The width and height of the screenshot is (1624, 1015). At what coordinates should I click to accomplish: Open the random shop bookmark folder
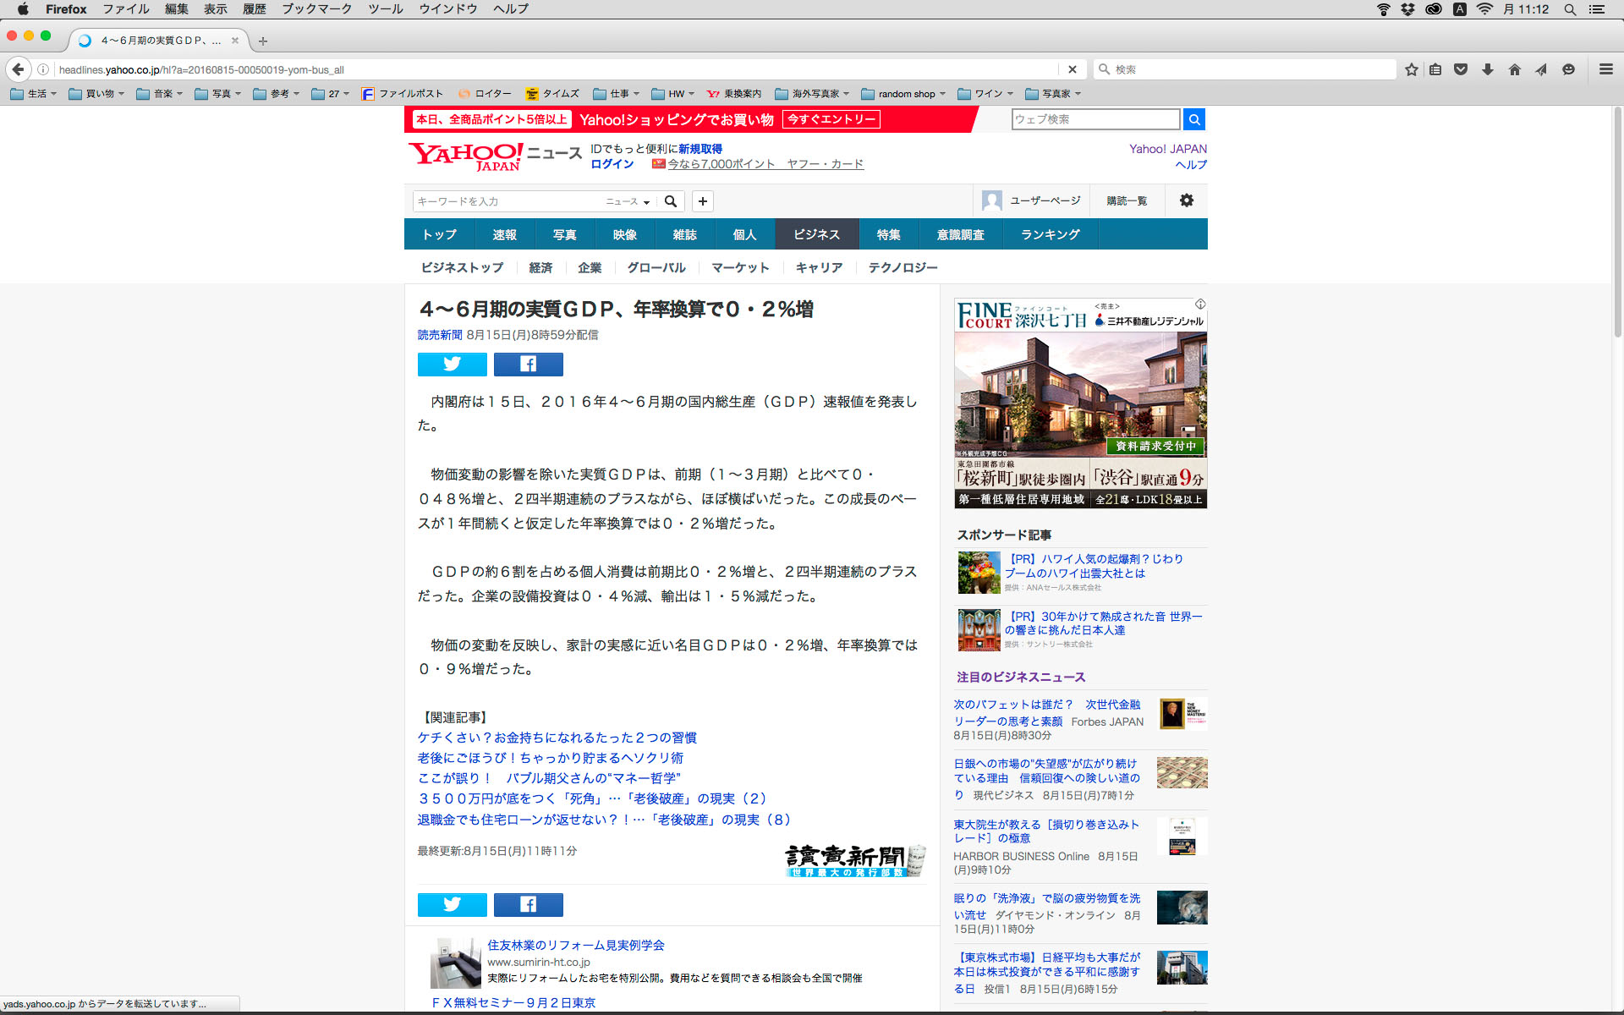[x=905, y=94]
